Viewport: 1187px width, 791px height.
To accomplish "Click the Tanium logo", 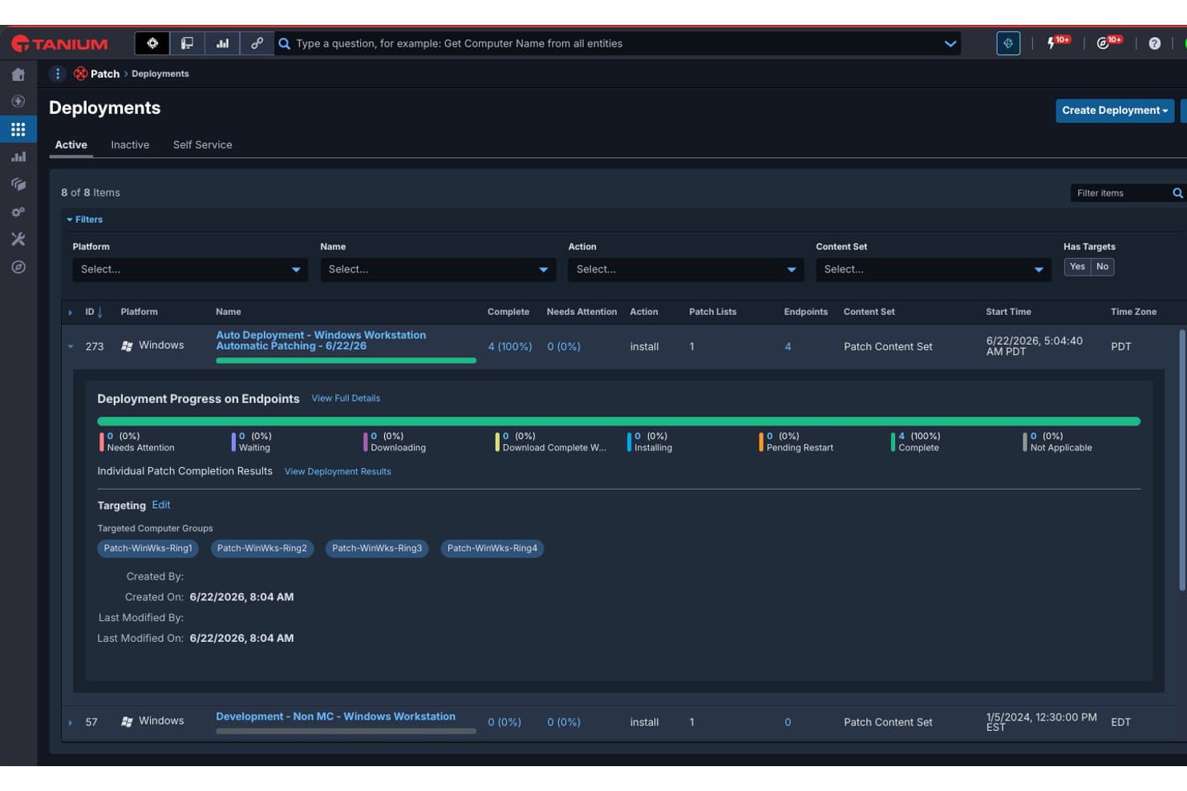I will (59, 44).
